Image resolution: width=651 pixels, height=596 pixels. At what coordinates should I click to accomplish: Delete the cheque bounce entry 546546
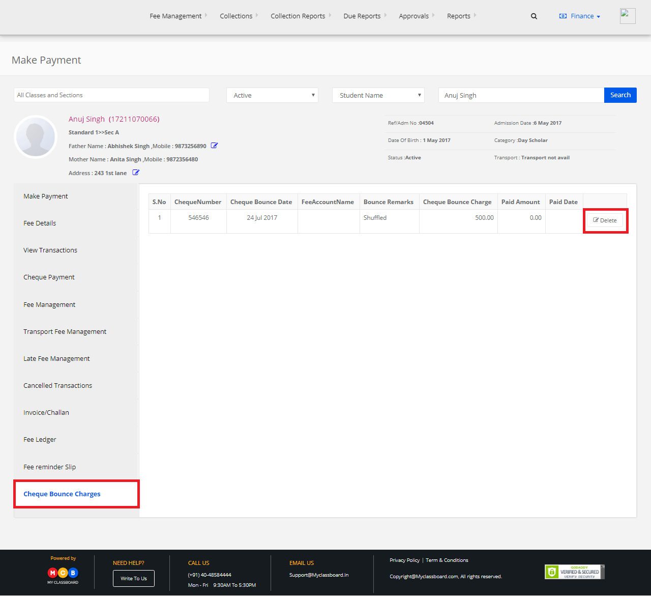(x=605, y=220)
